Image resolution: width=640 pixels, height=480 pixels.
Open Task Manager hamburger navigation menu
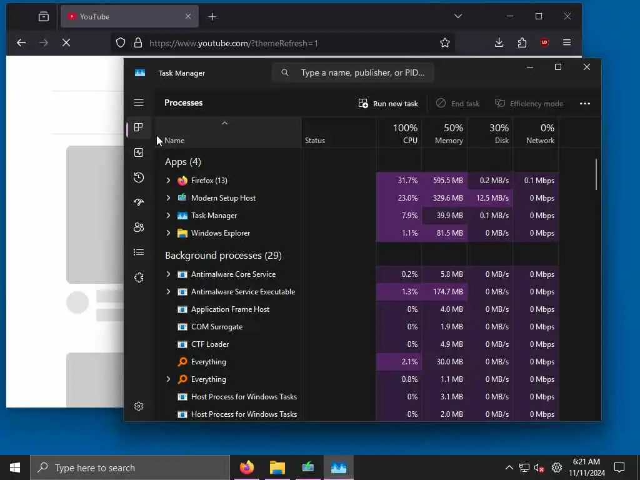(x=139, y=102)
